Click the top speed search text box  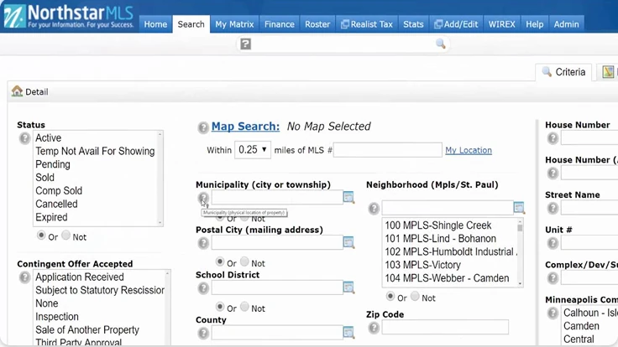343,44
